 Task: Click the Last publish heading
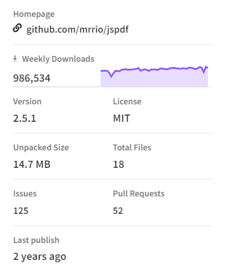coord(36,240)
